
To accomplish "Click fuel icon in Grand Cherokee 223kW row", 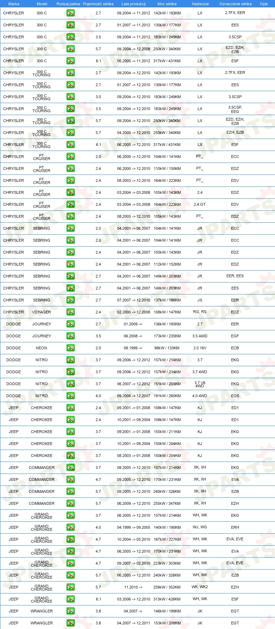I will click(70, 563).
